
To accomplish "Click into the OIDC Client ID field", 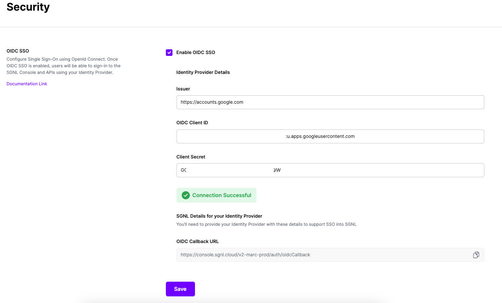I will pyautogui.click(x=330, y=136).
